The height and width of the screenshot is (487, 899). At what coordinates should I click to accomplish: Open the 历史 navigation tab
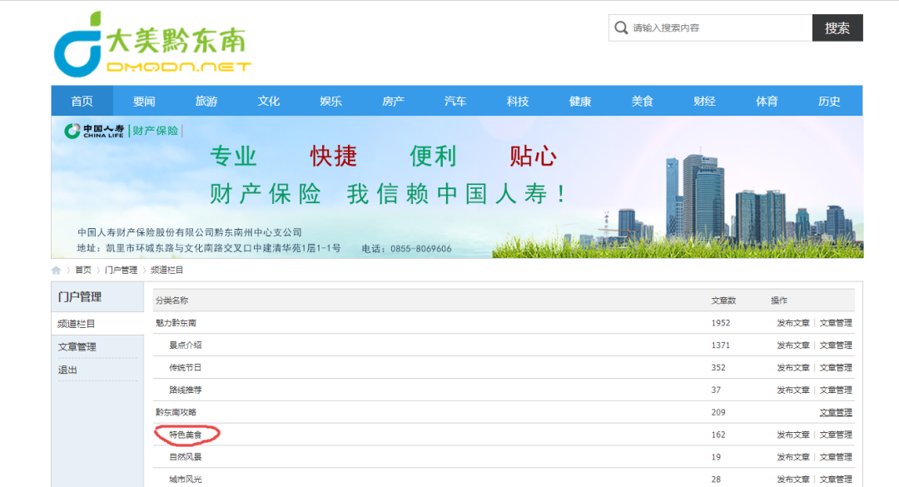click(829, 101)
